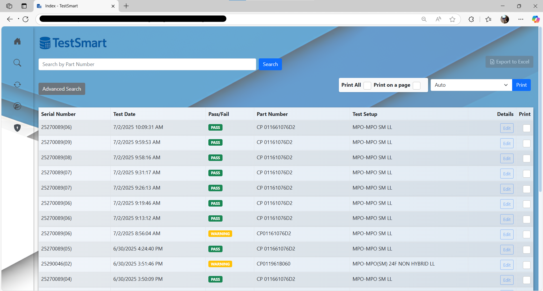This screenshot has width=543, height=291.
Task: Select the Index - TestSmart tab
Action: (74, 6)
